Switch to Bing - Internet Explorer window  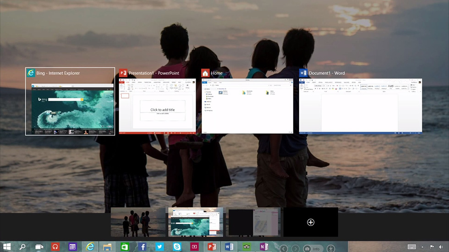[70, 106]
